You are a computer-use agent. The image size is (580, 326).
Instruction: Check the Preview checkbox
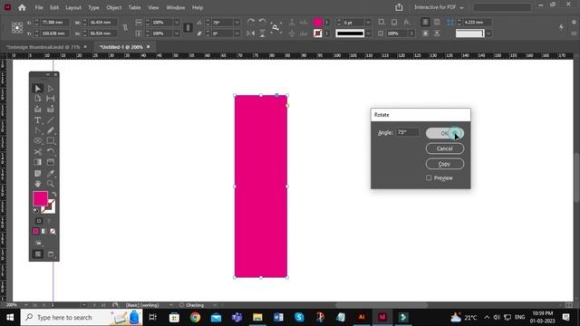coord(429,177)
